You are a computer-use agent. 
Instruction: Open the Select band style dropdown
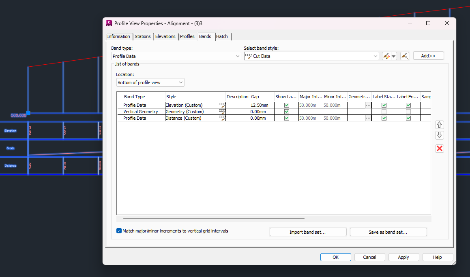point(311,56)
